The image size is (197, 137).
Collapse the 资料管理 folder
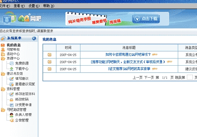(x=3, y=89)
